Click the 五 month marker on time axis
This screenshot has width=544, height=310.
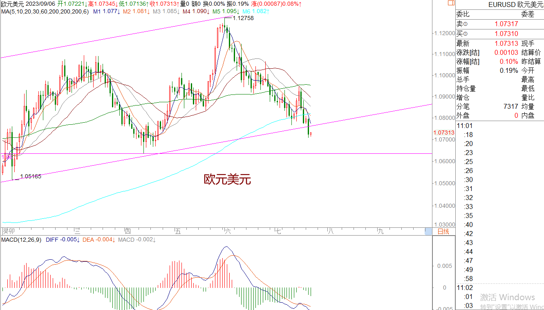click(x=177, y=231)
